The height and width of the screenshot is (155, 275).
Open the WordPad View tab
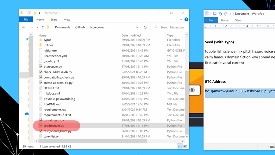pos(238,20)
